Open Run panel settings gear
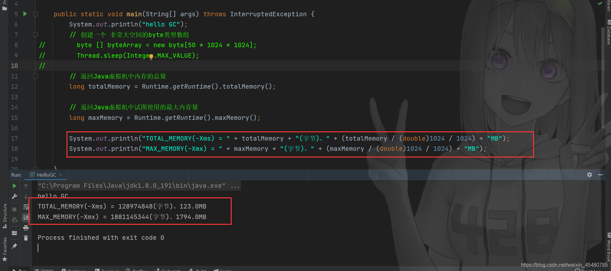The width and height of the screenshot is (611, 271). click(590, 175)
